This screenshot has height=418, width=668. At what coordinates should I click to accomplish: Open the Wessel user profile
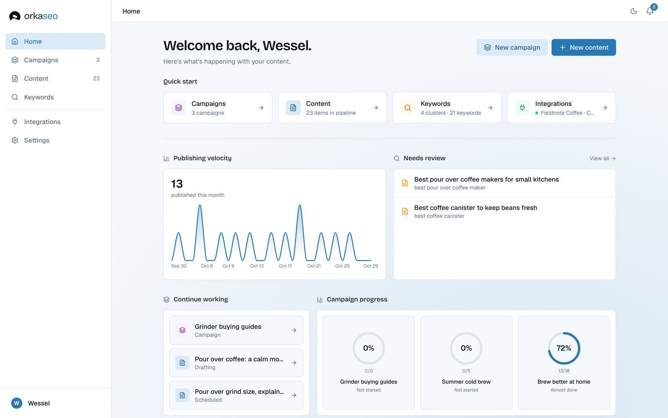[55, 403]
